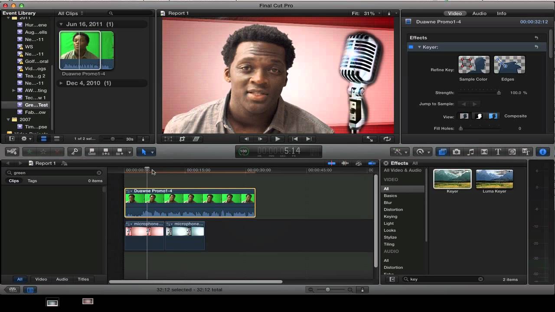The height and width of the screenshot is (312, 555).
Task: Select the Duawne Promo1-4 timeline clip
Action: click(x=190, y=203)
